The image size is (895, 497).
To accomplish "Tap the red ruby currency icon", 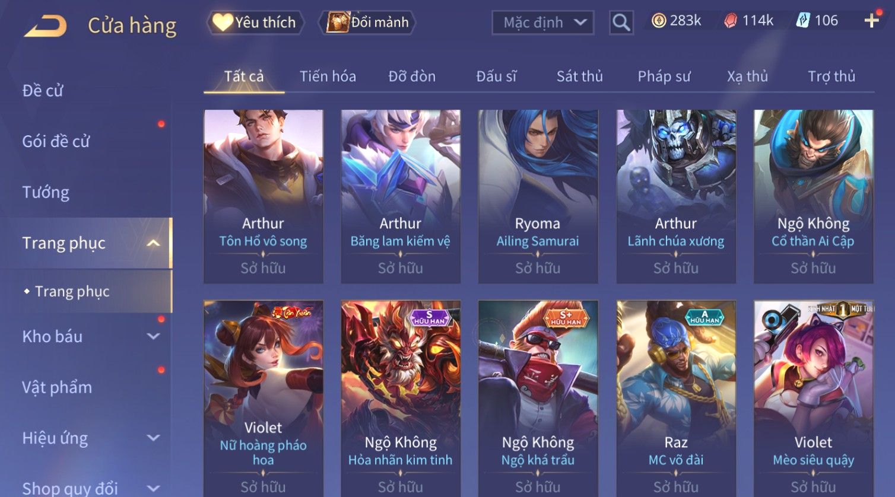I will point(731,21).
